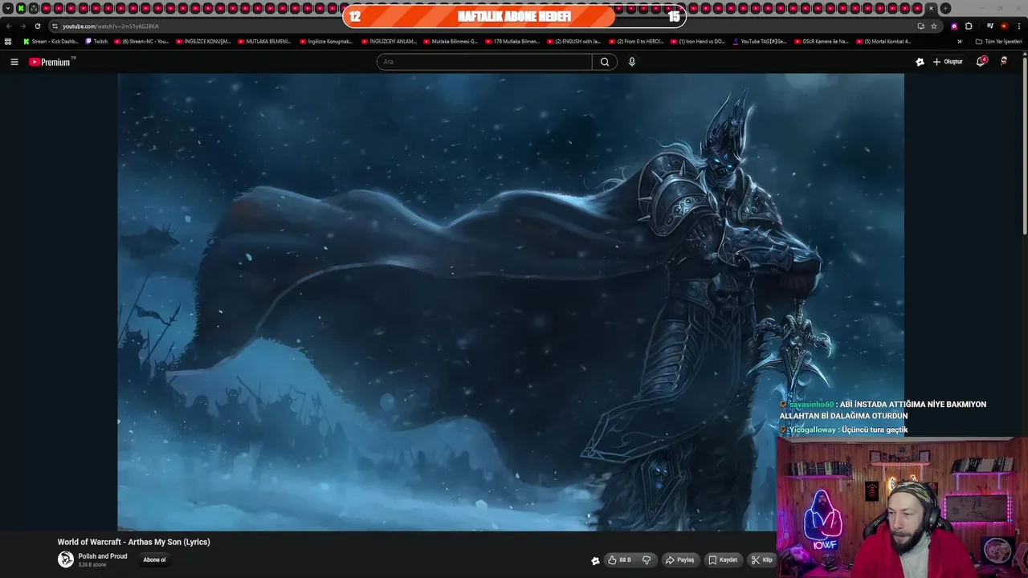The height and width of the screenshot is (578, 1028).
Task: Close the active tab with X
Action: [931, 8]
